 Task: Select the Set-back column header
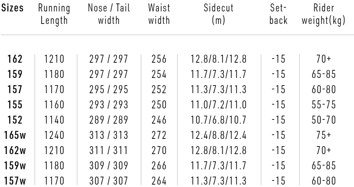[279, 14]
